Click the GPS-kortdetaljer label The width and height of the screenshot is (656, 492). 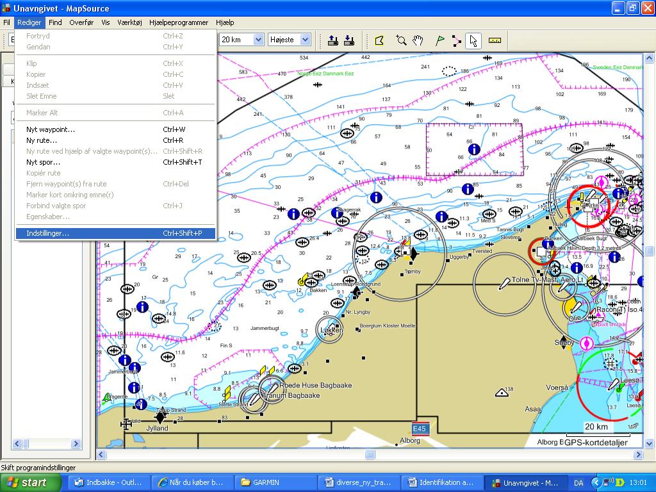[x=596, y=443]
